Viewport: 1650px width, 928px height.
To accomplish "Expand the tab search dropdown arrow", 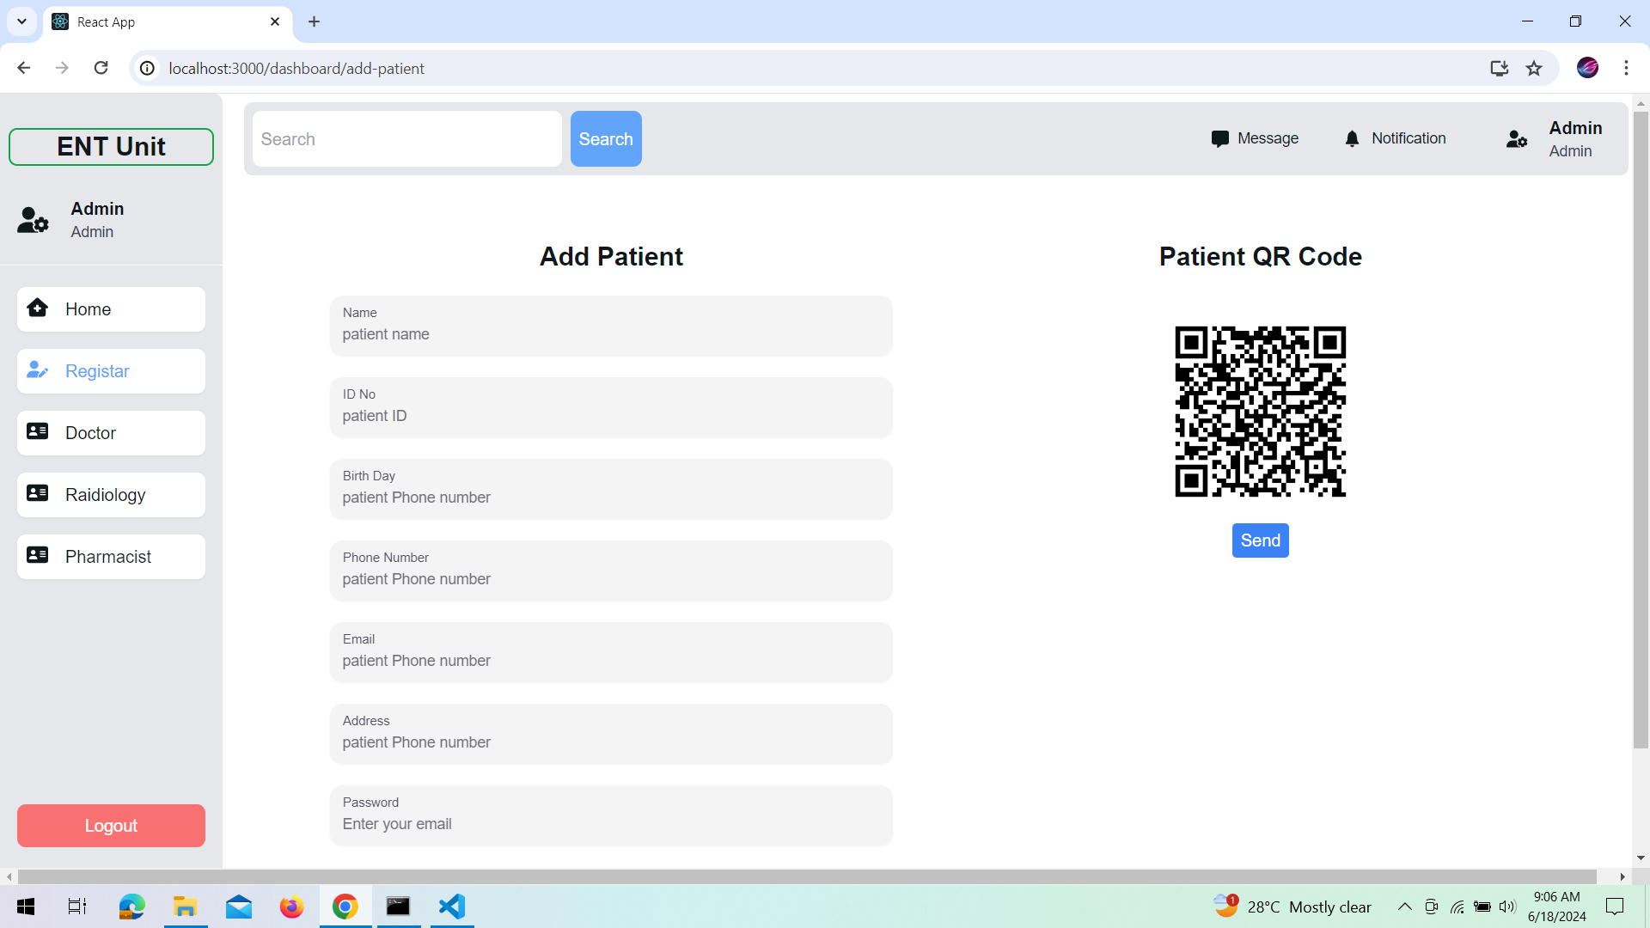I will coord(21,21).
